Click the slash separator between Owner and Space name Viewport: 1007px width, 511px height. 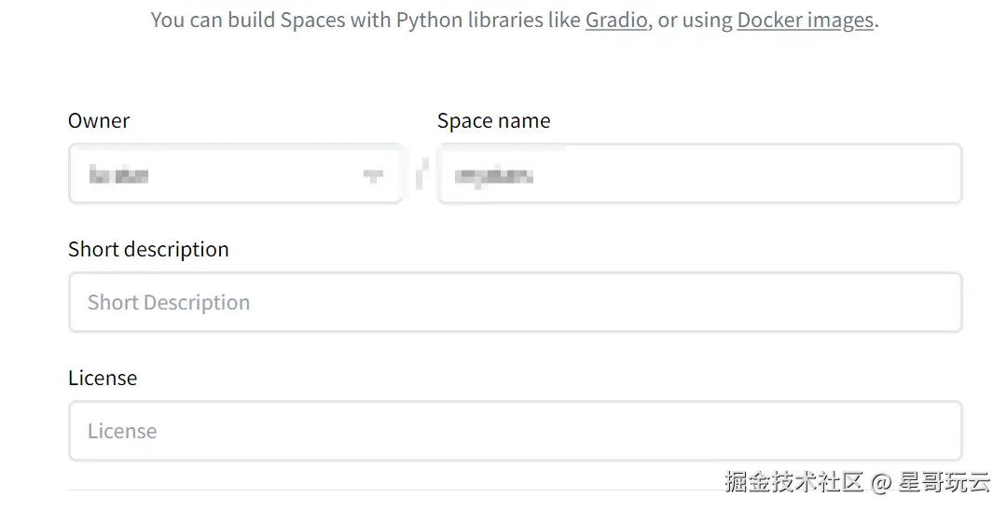421,173
